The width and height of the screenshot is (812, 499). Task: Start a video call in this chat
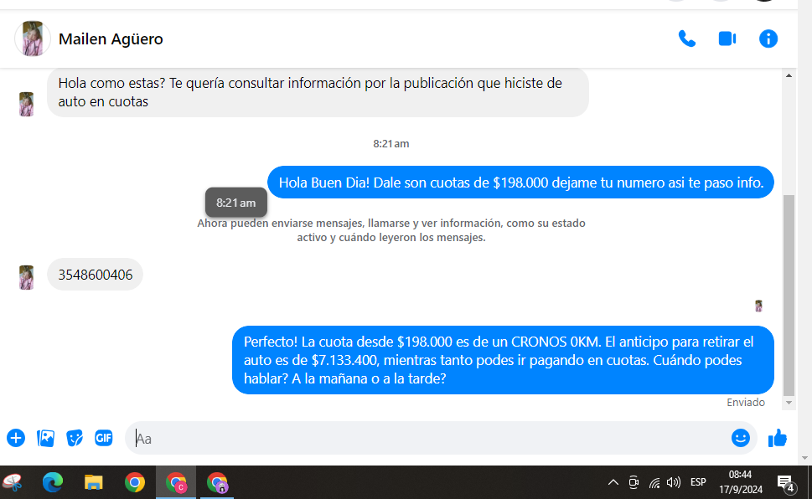tap(727, 39)
